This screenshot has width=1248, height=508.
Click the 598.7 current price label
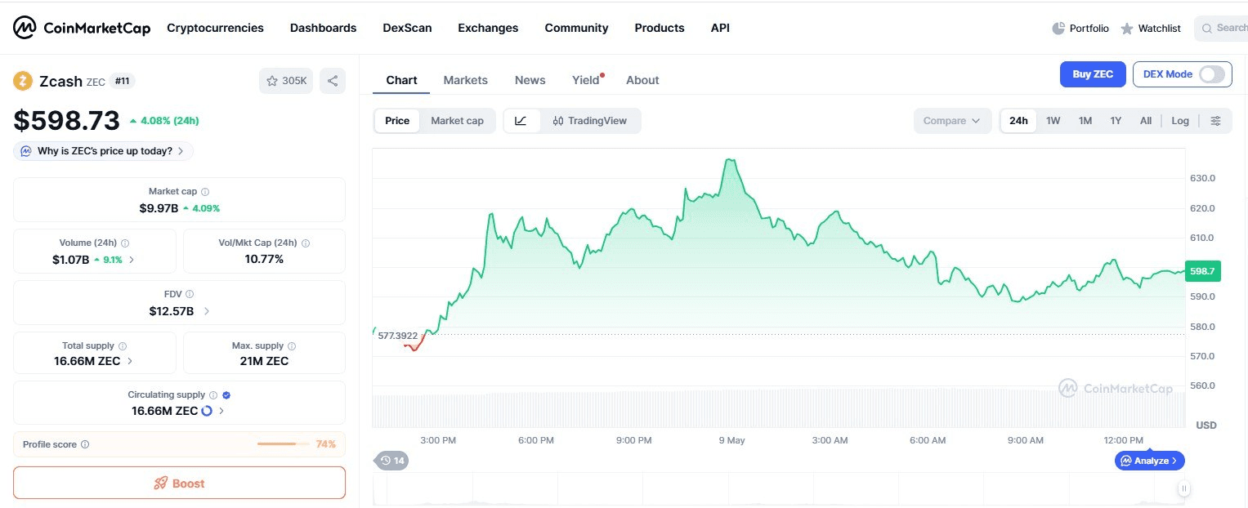(1201, 270)
